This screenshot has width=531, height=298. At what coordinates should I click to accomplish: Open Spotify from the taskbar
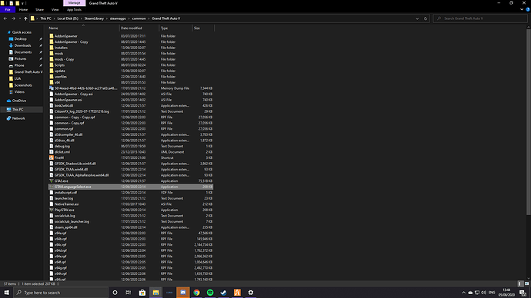coord(210,293)
